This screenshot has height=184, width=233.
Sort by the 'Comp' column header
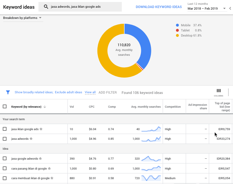pos(112,107)
